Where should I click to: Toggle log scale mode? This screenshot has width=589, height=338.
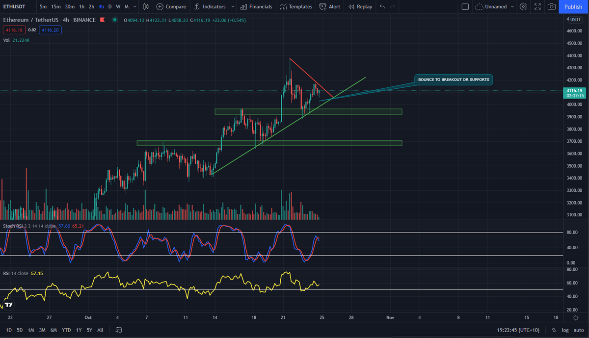[565, 330]
